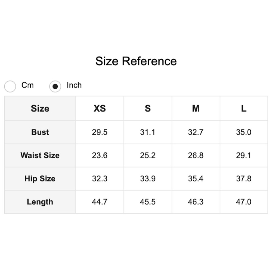
Task: Click the S column header
Action: click(148, 109)
